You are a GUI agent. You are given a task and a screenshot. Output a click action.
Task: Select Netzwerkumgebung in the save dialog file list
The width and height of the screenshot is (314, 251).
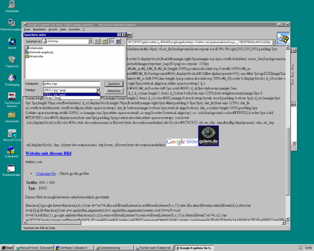pyautogui.click(x=39, y=52)
